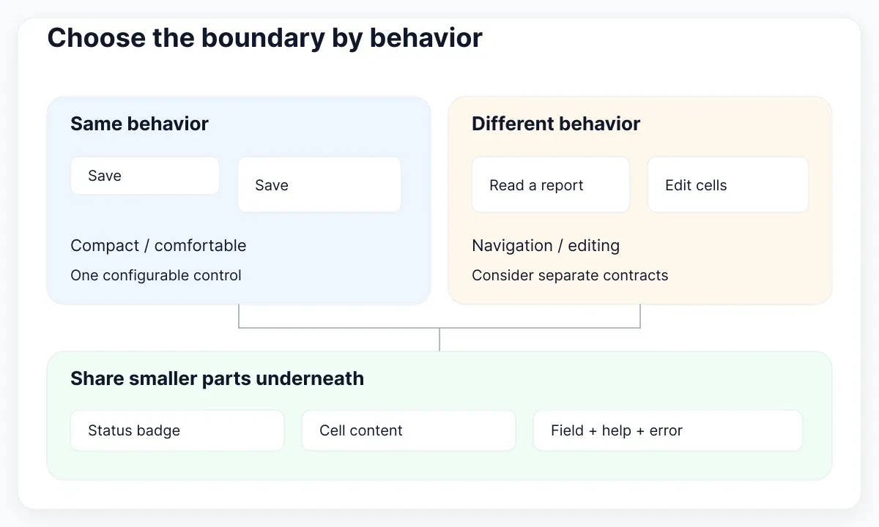
Task: Click the comfortable larger Save button
Action: coord(319,185)
